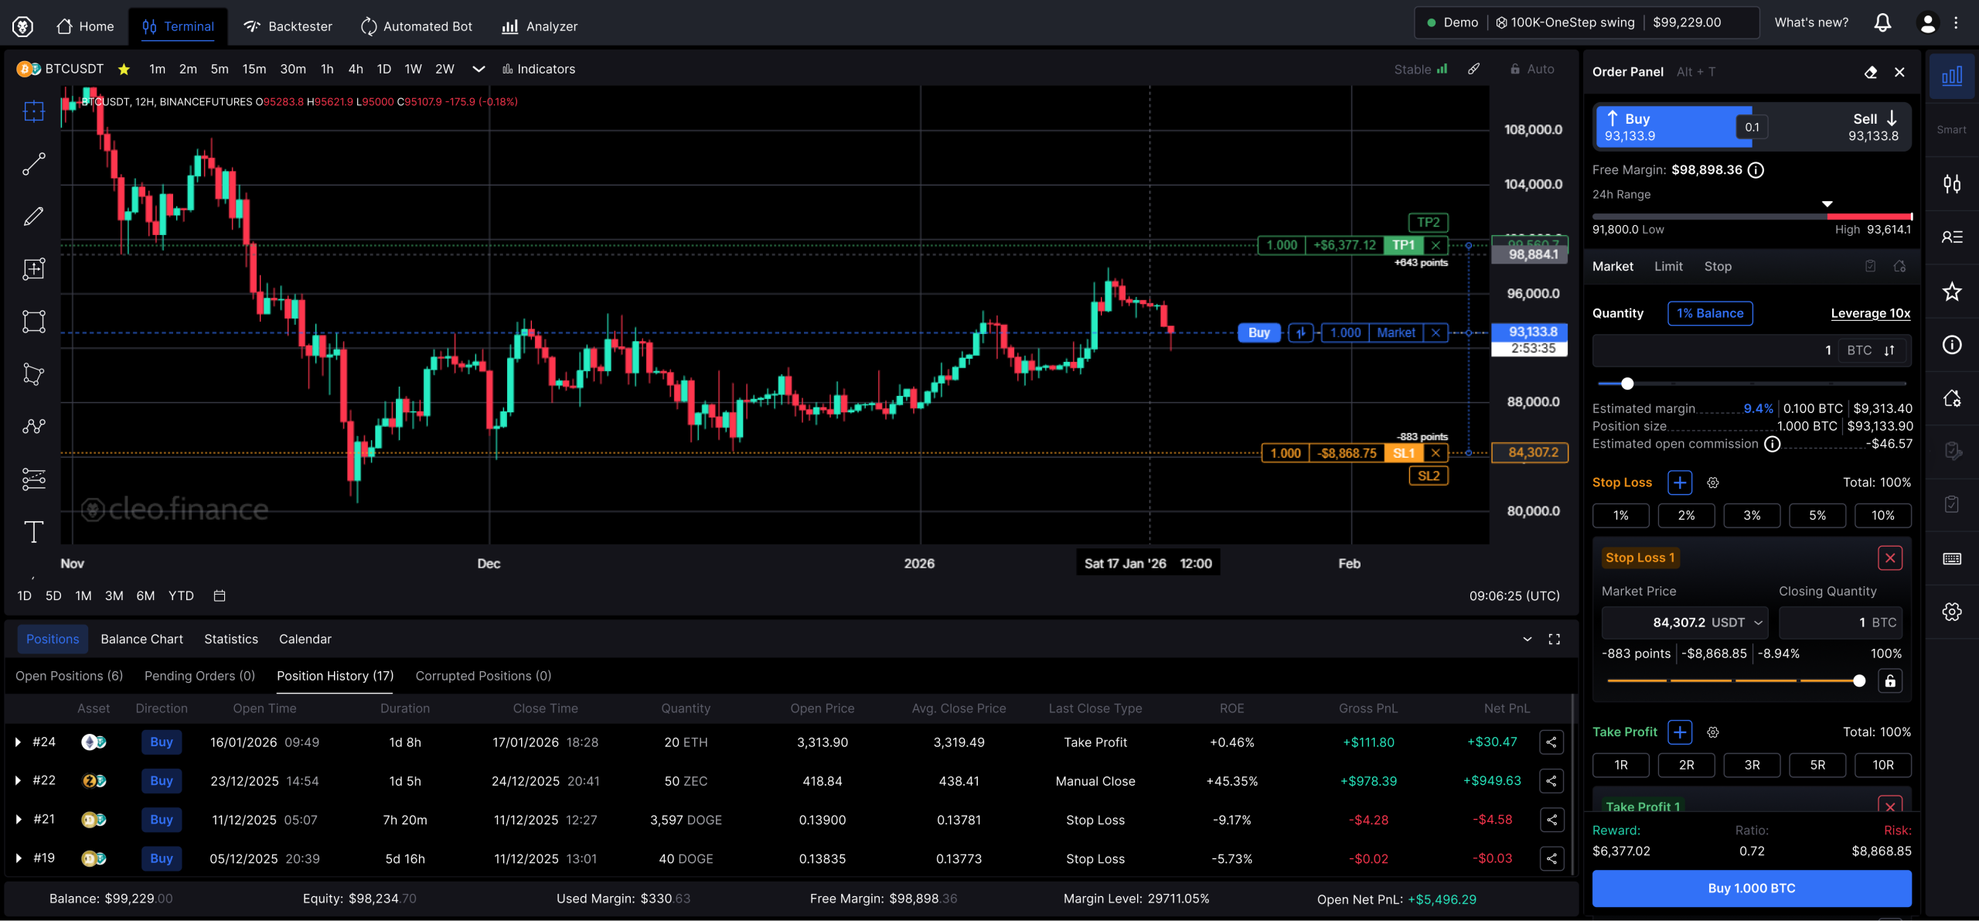Share position #24 via share icon
The height and width of the screenshot is (921, 1979).
(x=1552, y=742)
